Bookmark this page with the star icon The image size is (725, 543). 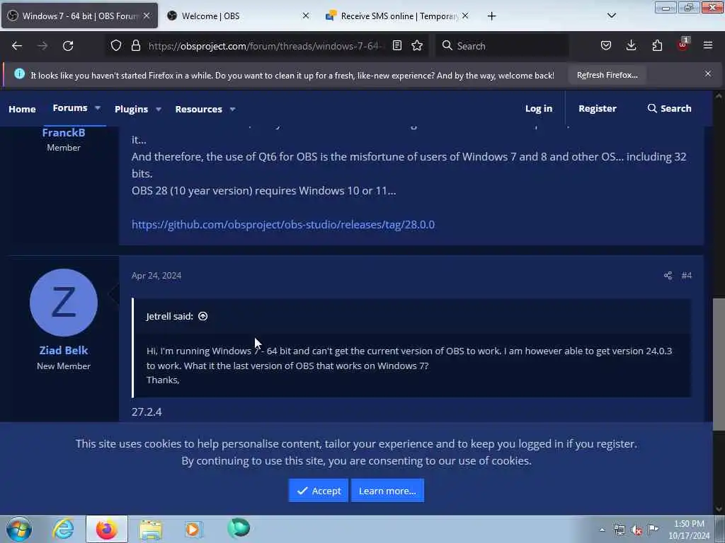(x=417, y=45)
